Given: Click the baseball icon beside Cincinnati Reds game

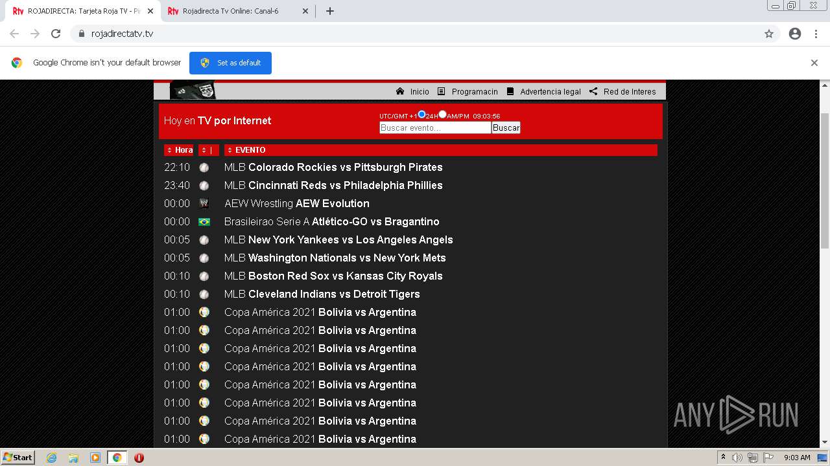Looking at the screenshot, I should [204, 185].
